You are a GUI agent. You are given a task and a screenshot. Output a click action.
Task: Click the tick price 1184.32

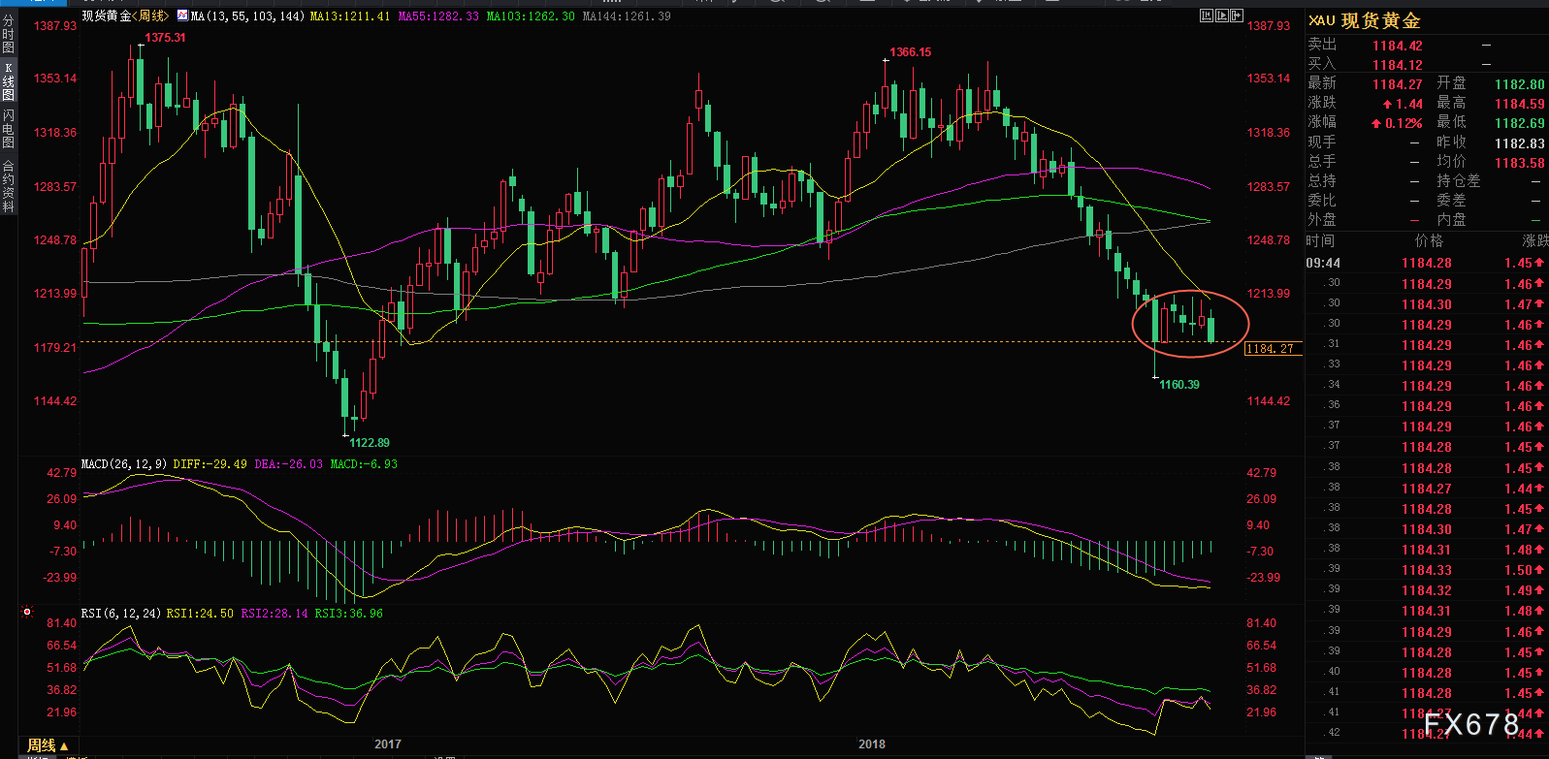tap(1426, 590)
